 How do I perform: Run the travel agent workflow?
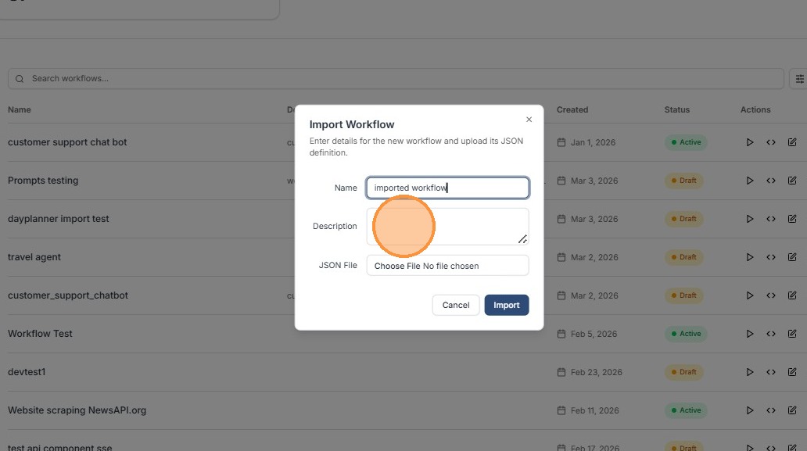[x=749, y=257]
